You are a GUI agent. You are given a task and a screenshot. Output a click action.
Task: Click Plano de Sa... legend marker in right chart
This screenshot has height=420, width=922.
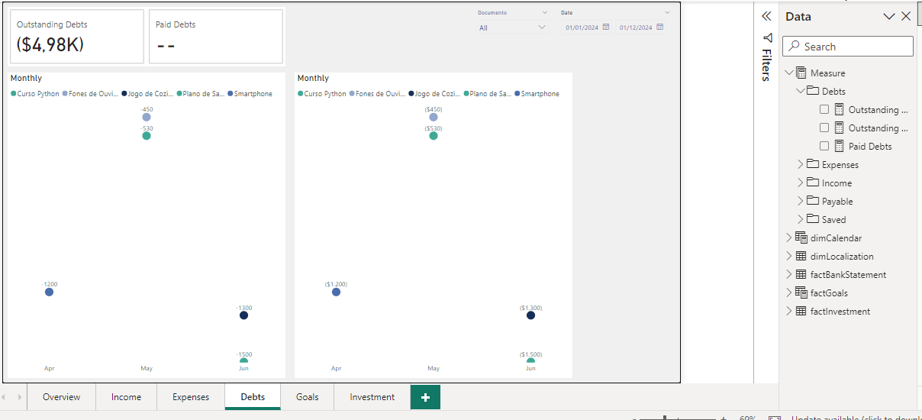pyautogui.click(x=466, y=94)
